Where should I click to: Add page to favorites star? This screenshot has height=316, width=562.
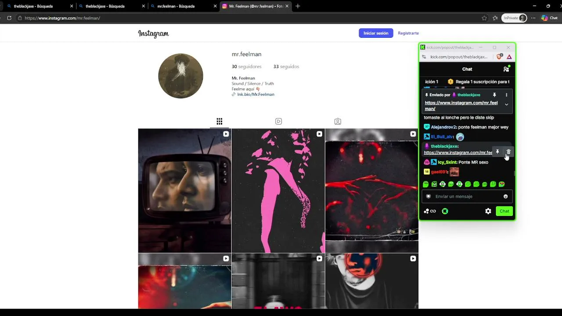coord(484,18)
